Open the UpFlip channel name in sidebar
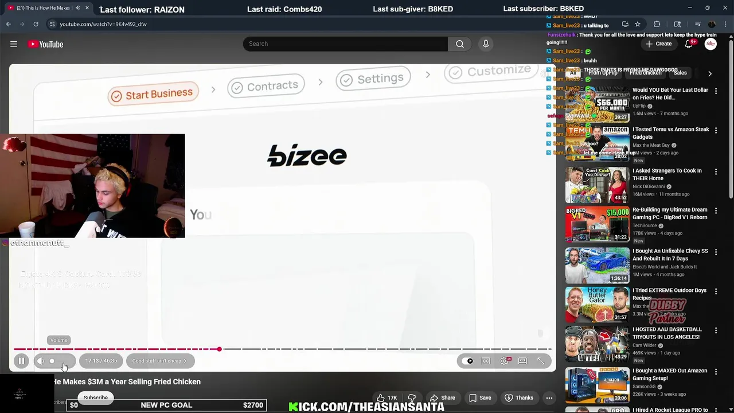Image resolution: width=734 pixels, height=413 pixels. (639, 106)
